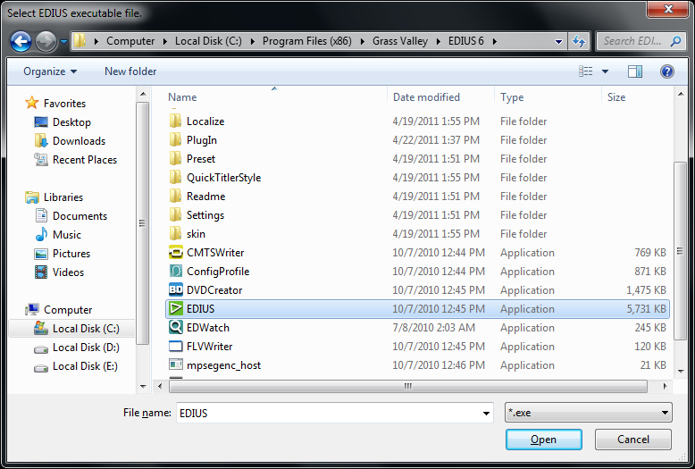Select Local Disk (E:) in sidebar
695x469 pixels.
(85, 366)
